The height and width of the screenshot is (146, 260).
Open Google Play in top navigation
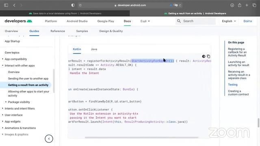tap(106, 21)
